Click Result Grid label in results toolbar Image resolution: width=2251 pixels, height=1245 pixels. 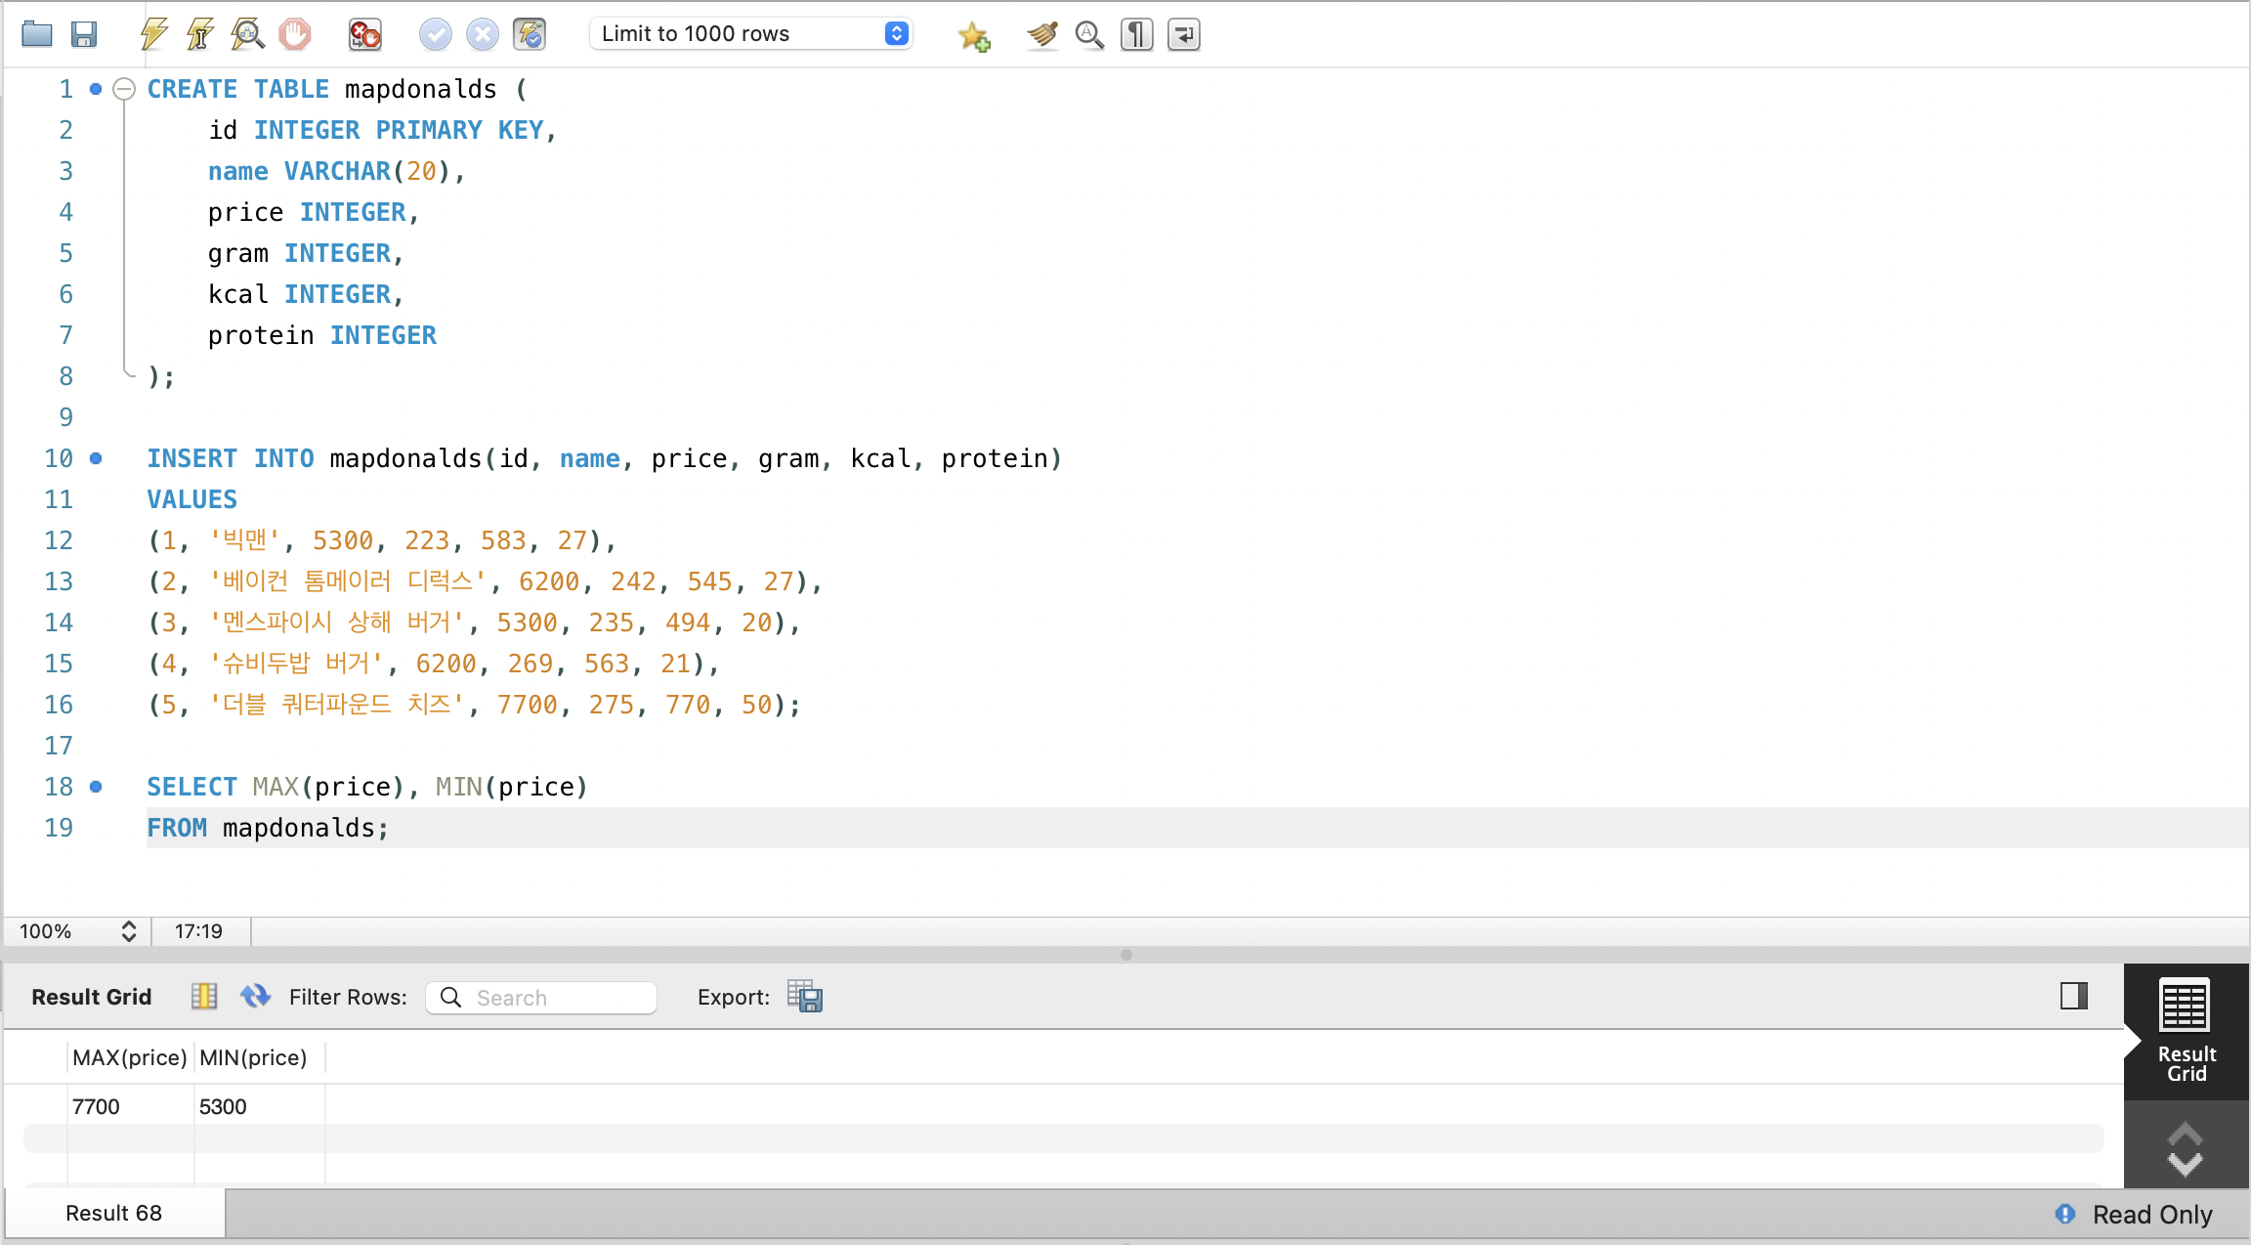[92, 997]
